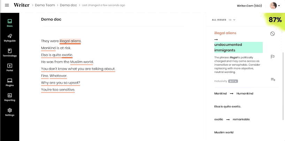Flag the illegal aliens suggestion
The height and width of the screenshot is (141, 285).
click(x=272, y=57)
